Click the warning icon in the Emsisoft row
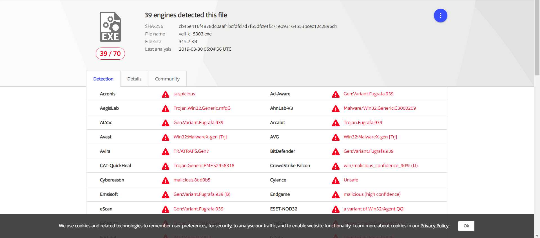Viewport: 540px width, 238px height. click(x=166, y=195)
